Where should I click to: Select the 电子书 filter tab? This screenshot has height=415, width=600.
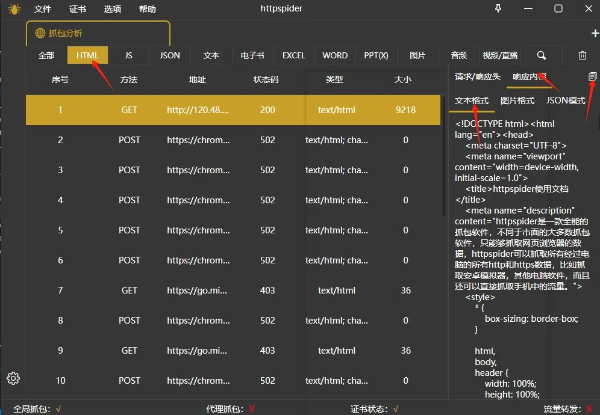click(252, 55)
